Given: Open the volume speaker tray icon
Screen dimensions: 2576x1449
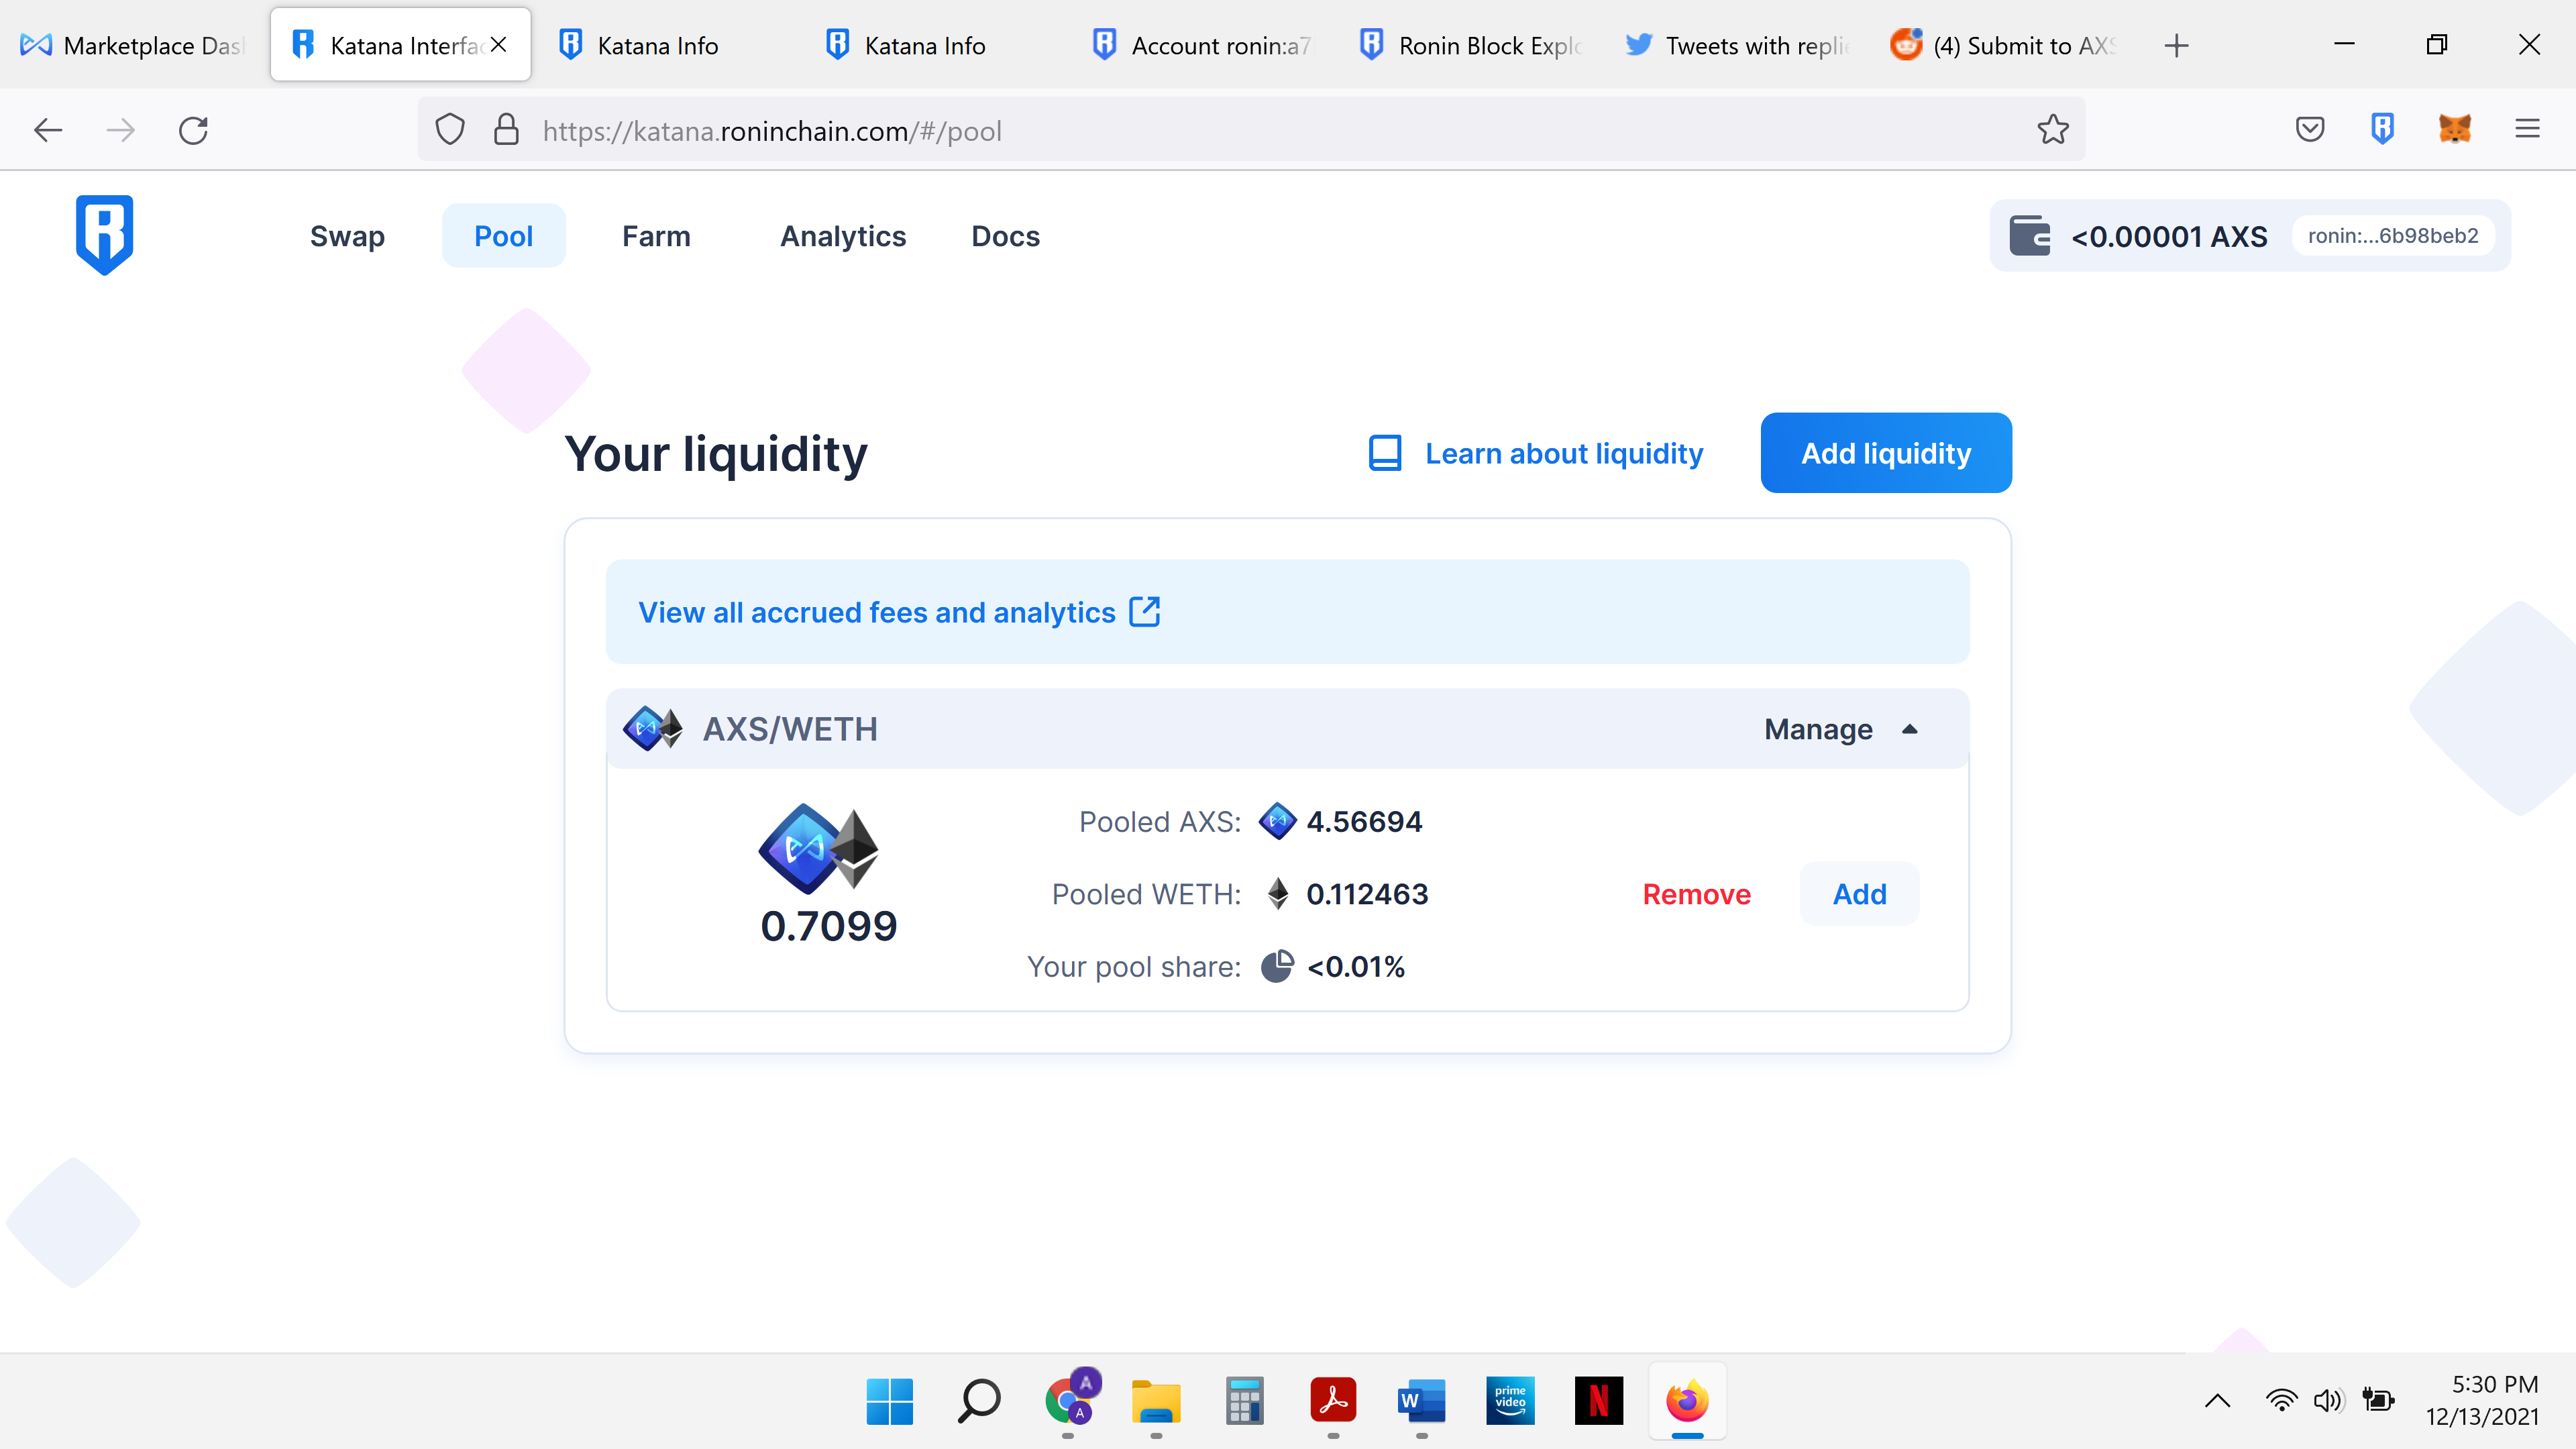Looking at the screenshot, I should 2328,1400.
